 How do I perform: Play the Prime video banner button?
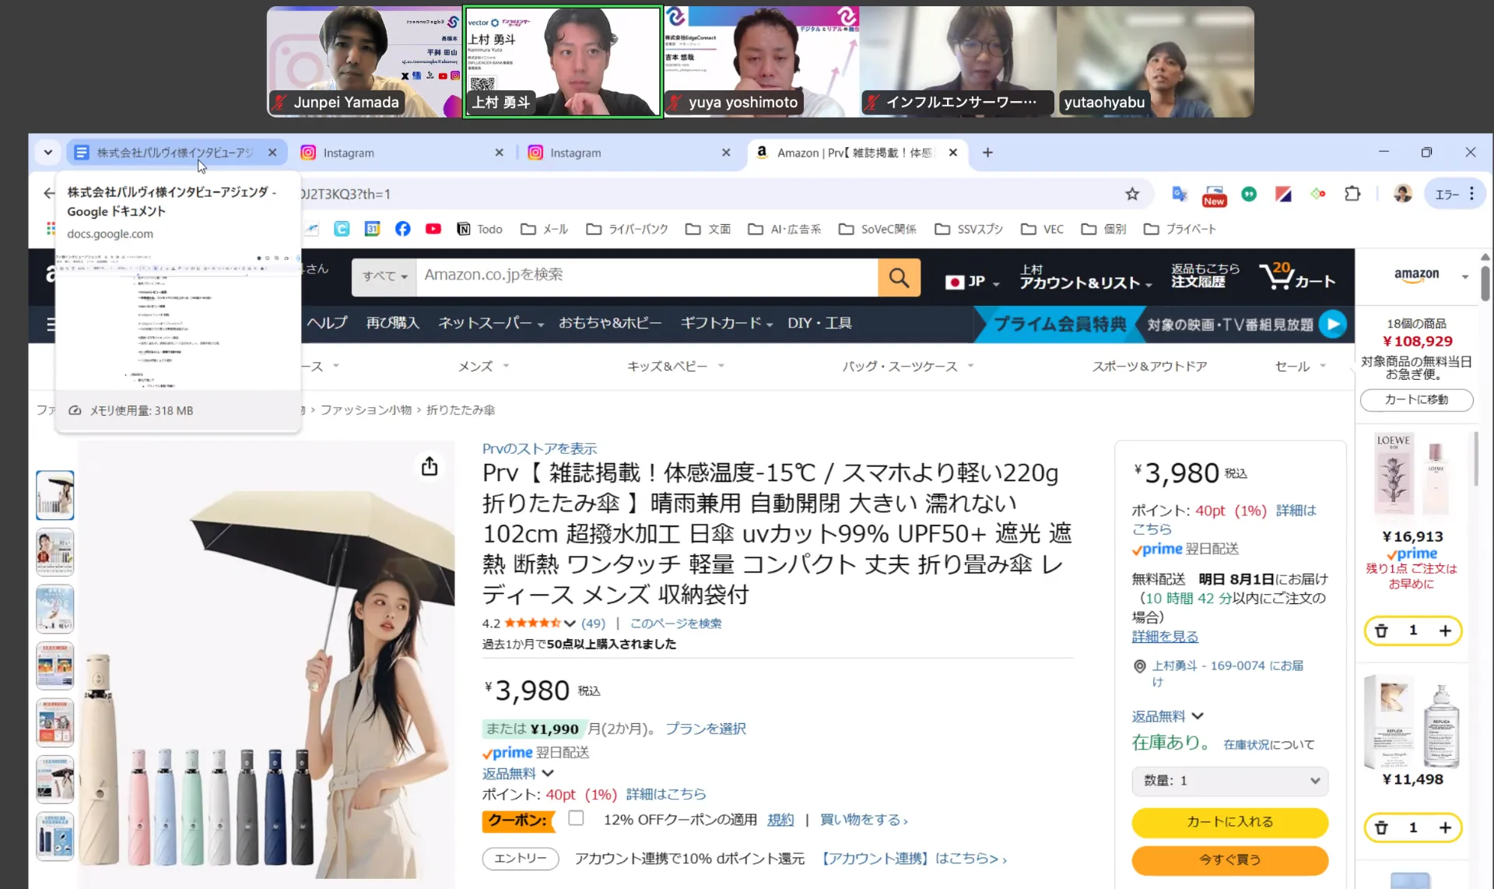1333,324
